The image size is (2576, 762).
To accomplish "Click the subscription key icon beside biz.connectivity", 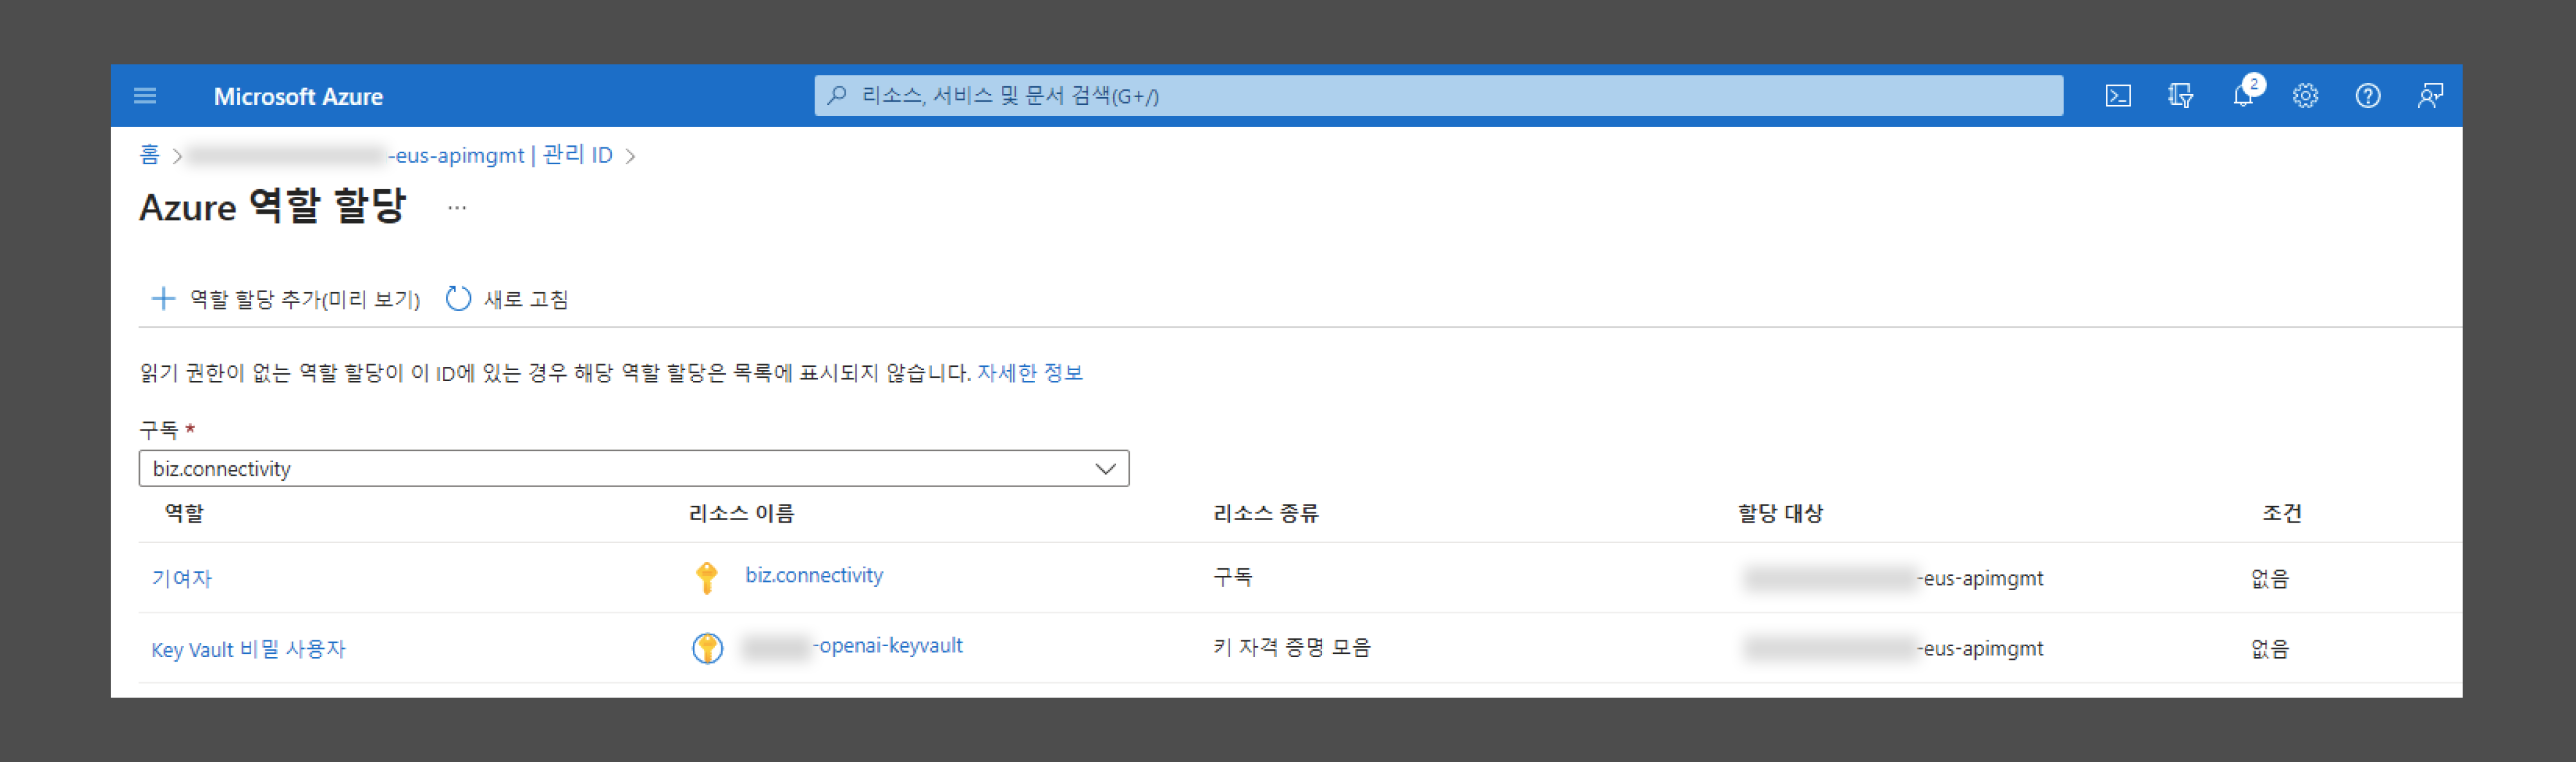I will tap(707, 577).
